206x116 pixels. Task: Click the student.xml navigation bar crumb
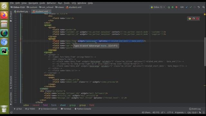click(x=74, y=7)
